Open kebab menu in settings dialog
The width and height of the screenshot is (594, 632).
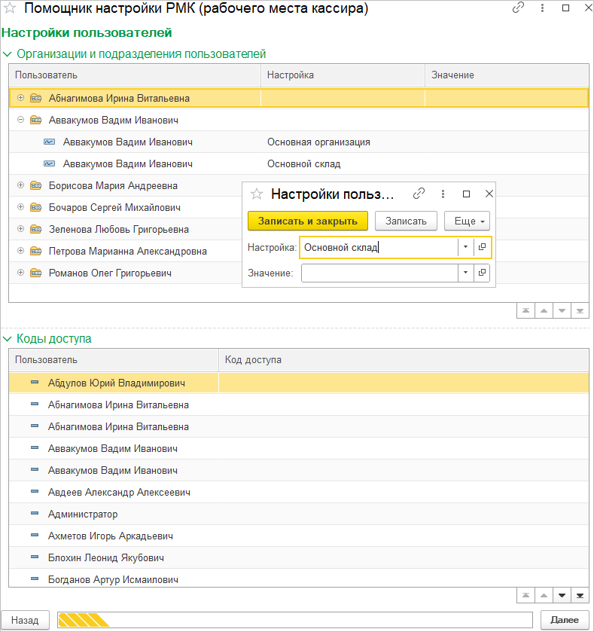443,194
